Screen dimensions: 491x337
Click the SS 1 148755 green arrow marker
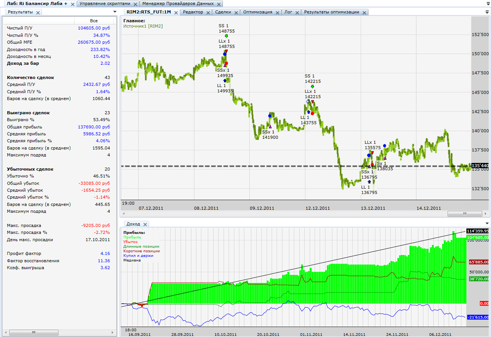[x=227, y=36]
